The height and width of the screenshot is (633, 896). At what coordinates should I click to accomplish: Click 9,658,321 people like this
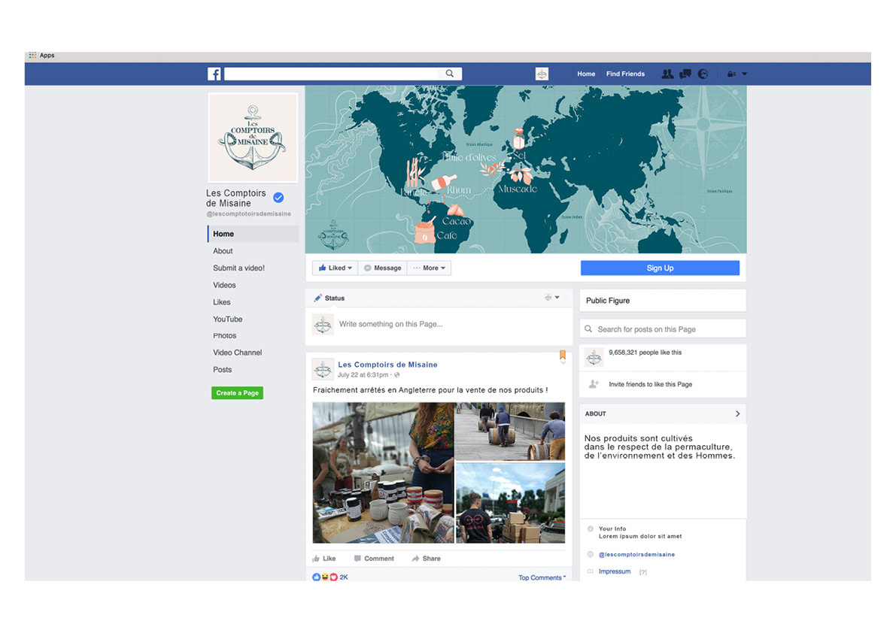tap(645, 353)
